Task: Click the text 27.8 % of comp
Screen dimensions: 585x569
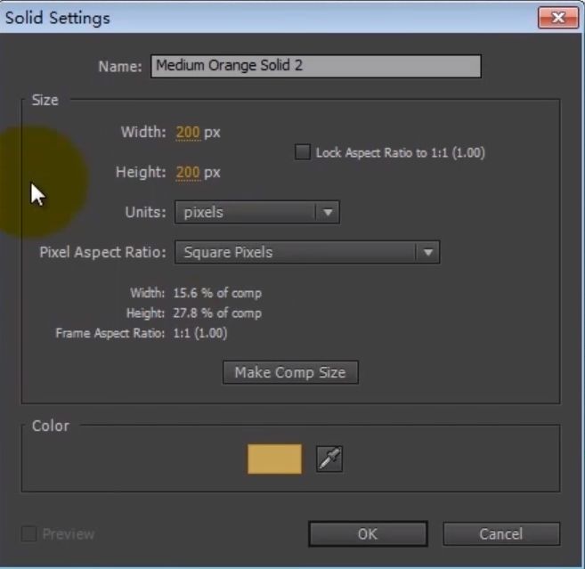Action: [217, 313]
